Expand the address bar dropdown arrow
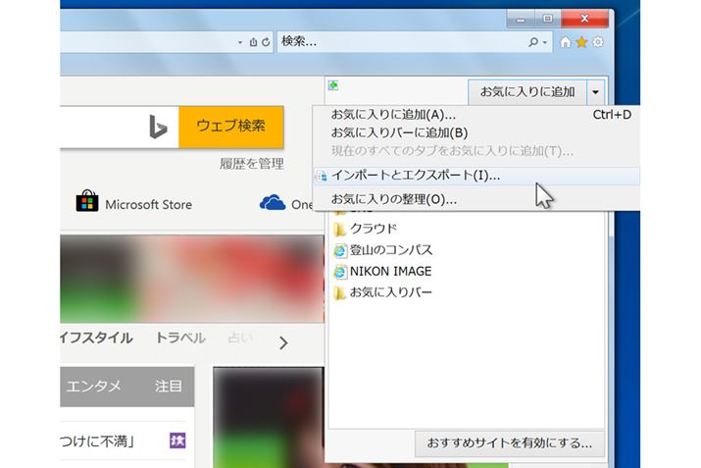Viewport: 701px width, 468px height. 240,42
